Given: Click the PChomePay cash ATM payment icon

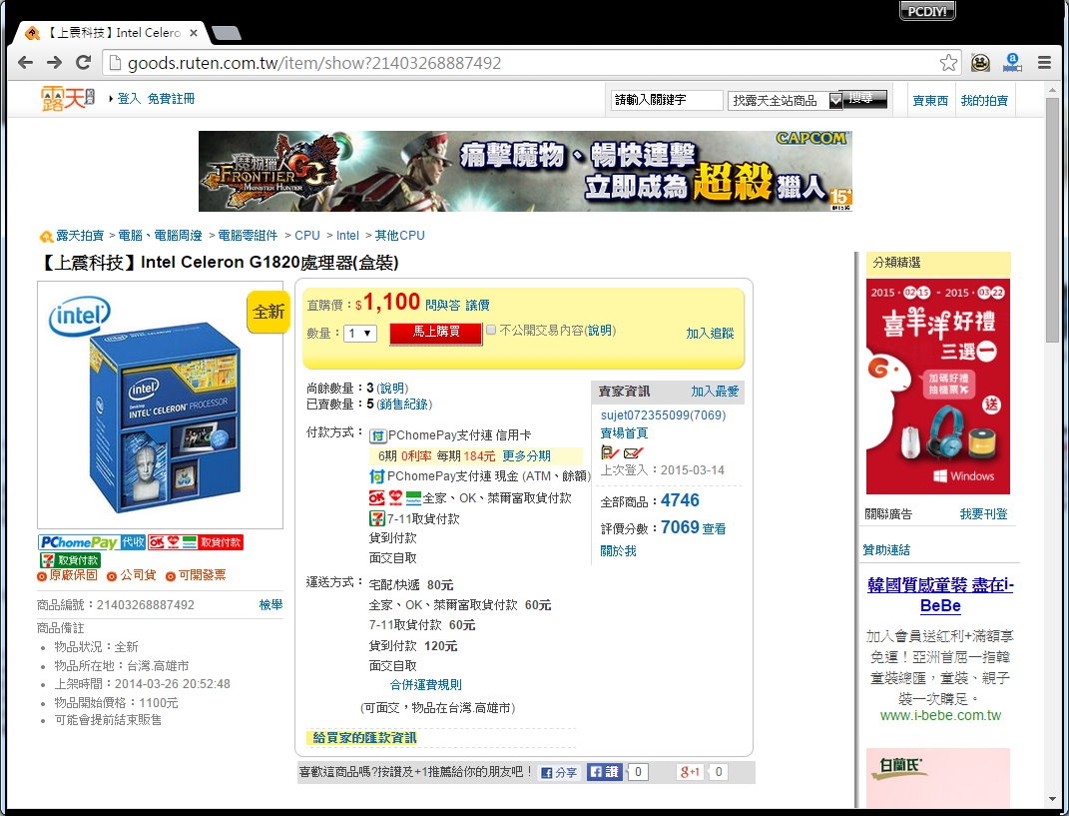Looking at the screenshot, I should tap(377, 476).
